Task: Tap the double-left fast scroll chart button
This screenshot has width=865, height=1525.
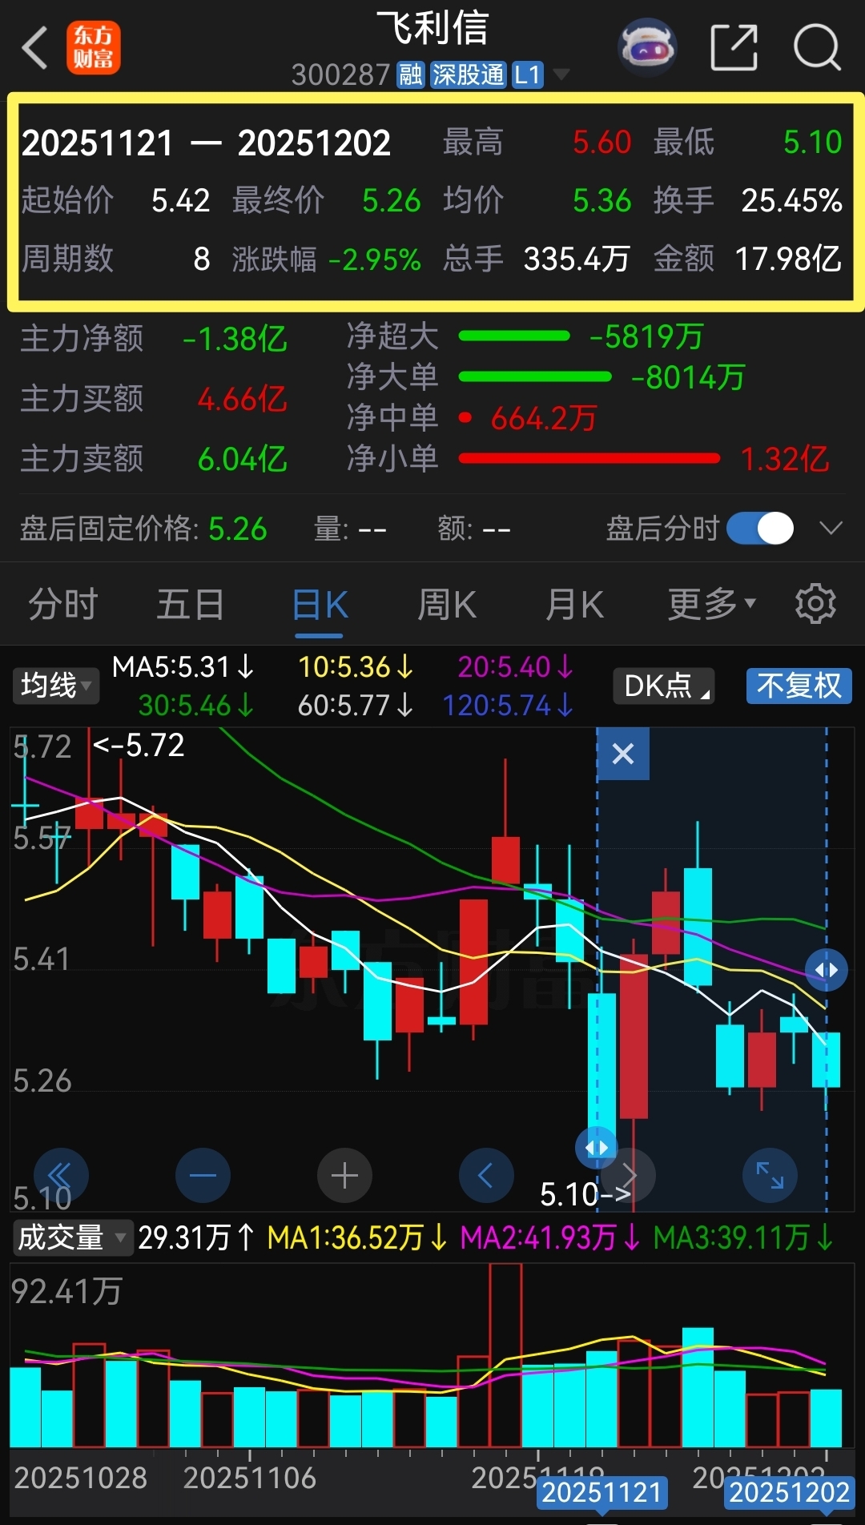Action: [x=61, y=1176]
